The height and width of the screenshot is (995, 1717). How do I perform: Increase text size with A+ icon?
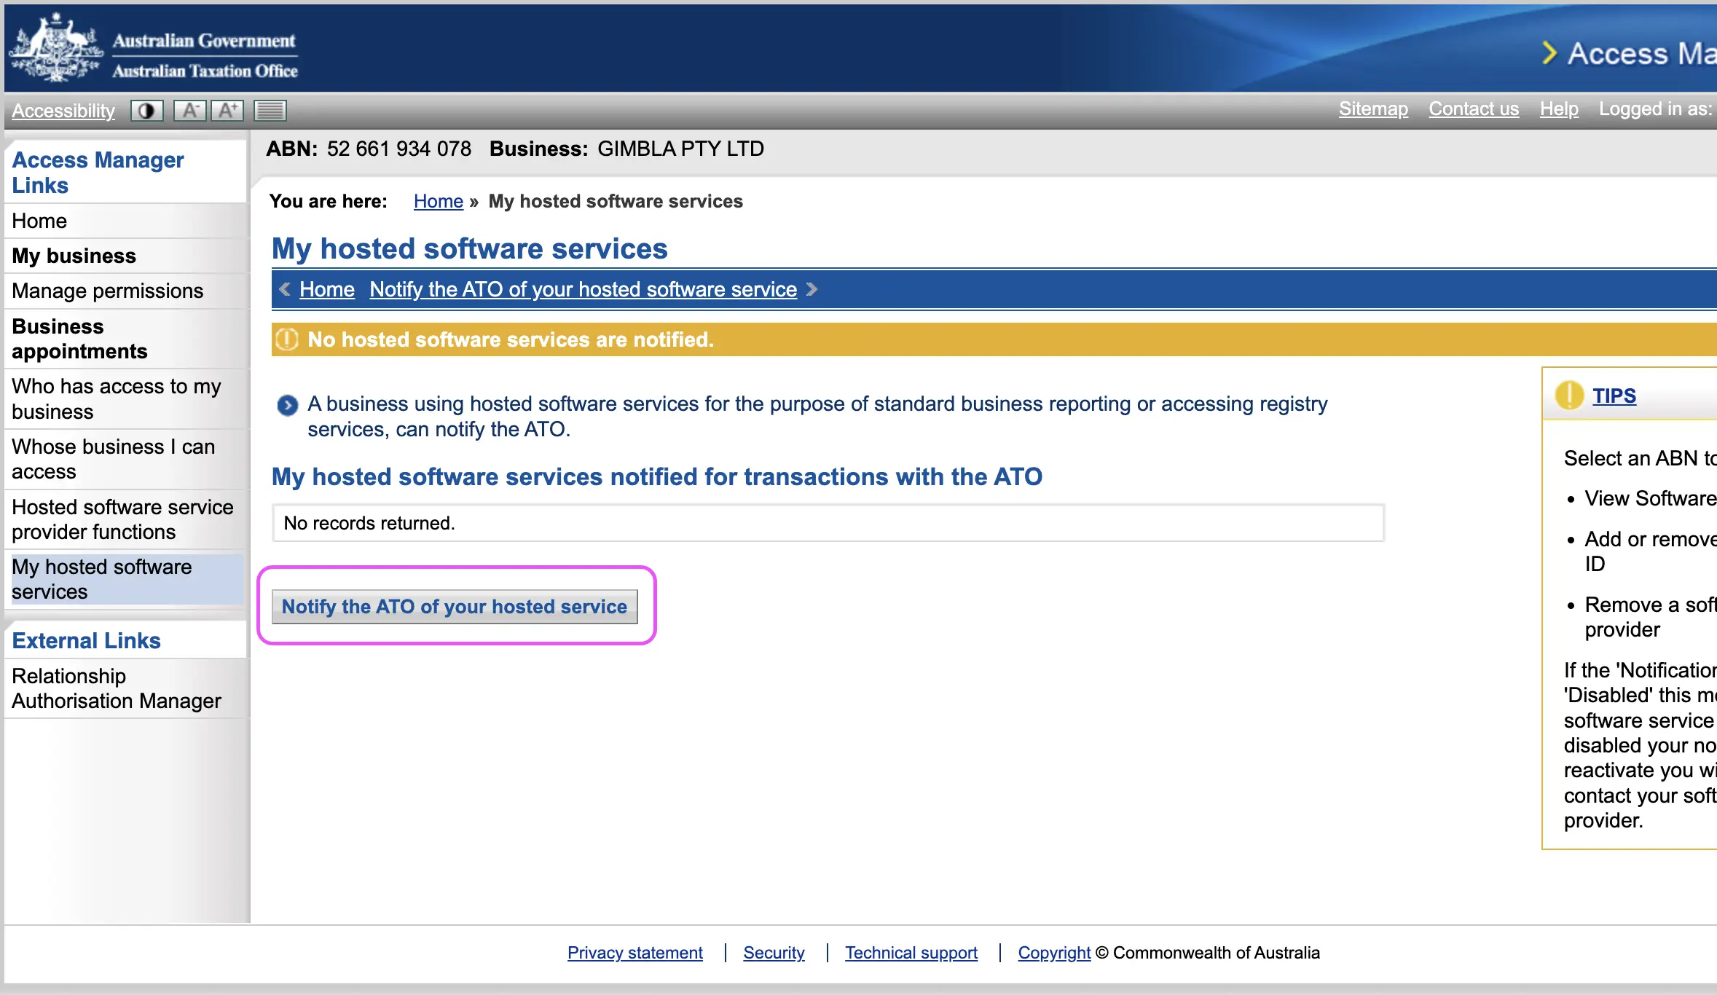coord(227,111)
